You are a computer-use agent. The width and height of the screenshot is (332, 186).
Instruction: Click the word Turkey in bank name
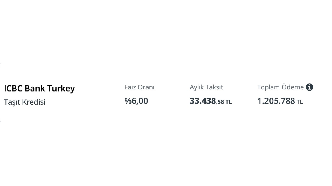tap(61, 89)
